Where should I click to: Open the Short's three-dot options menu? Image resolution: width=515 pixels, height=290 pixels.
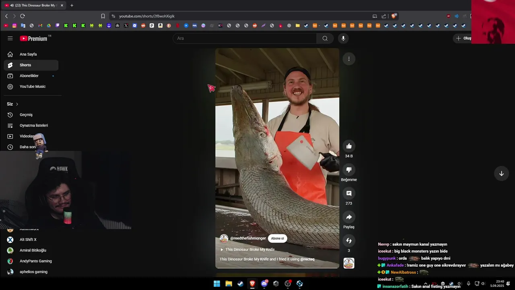click(x=349, y=59)
